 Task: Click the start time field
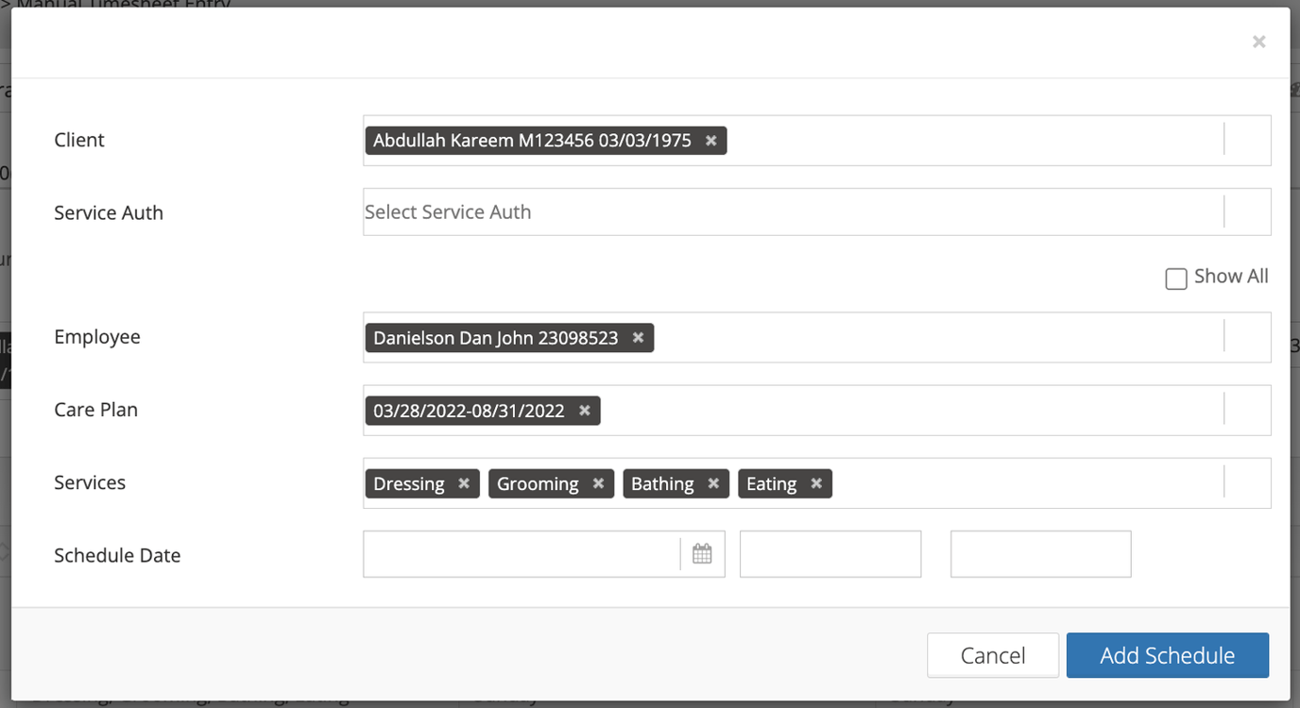(830, 554)
